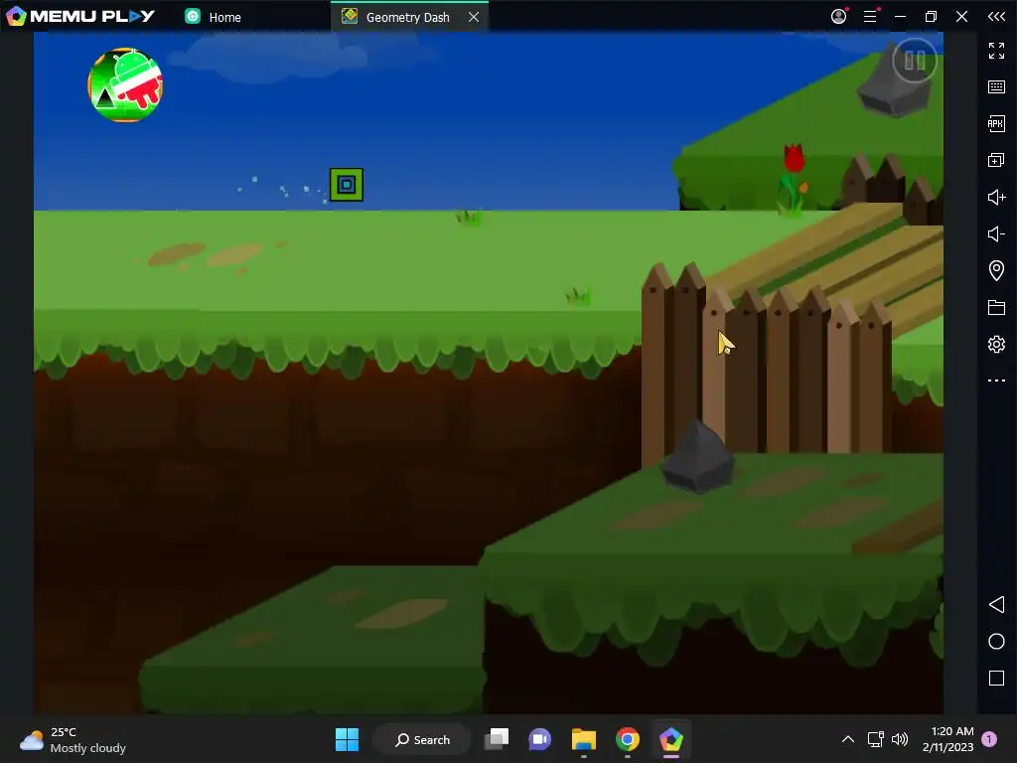Launch the Chat app from taskbar

[x=539, y=739]
